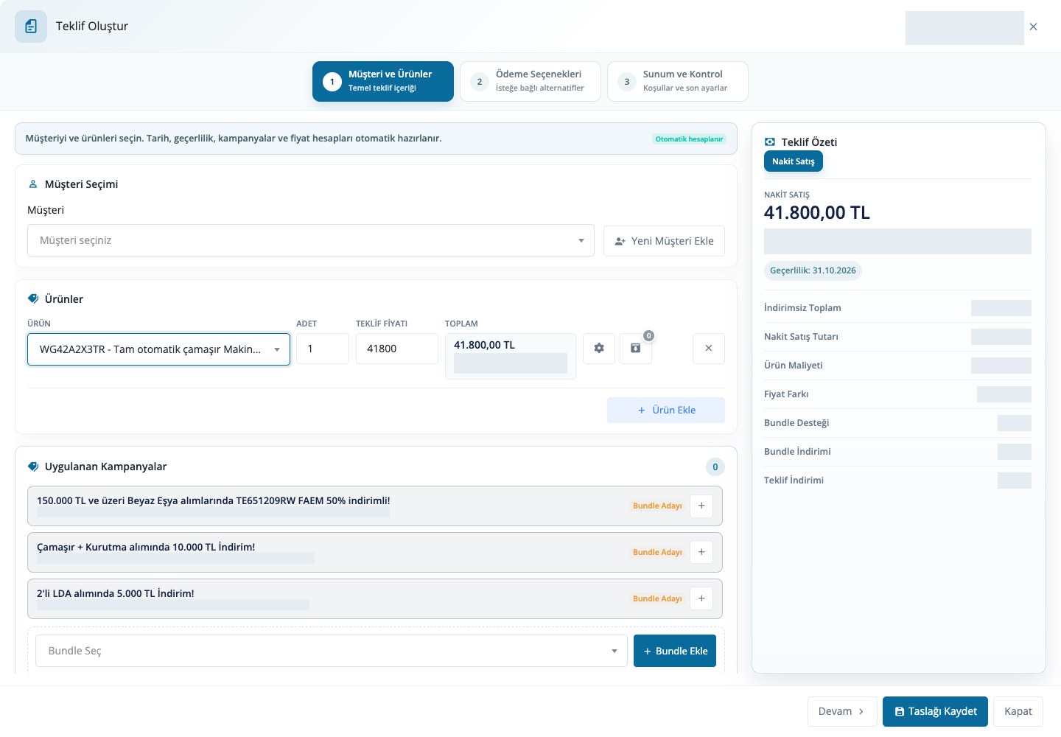The image size is (1061, 737).
Task: Expand the WG42A2X3TR product selector
Action: pos(158,349)
